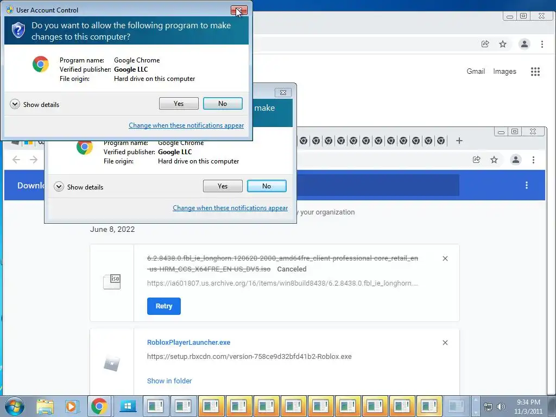Click the archive.org ISO download URL text
Viewport: 556px width, 417px height.
coord(282,283)
